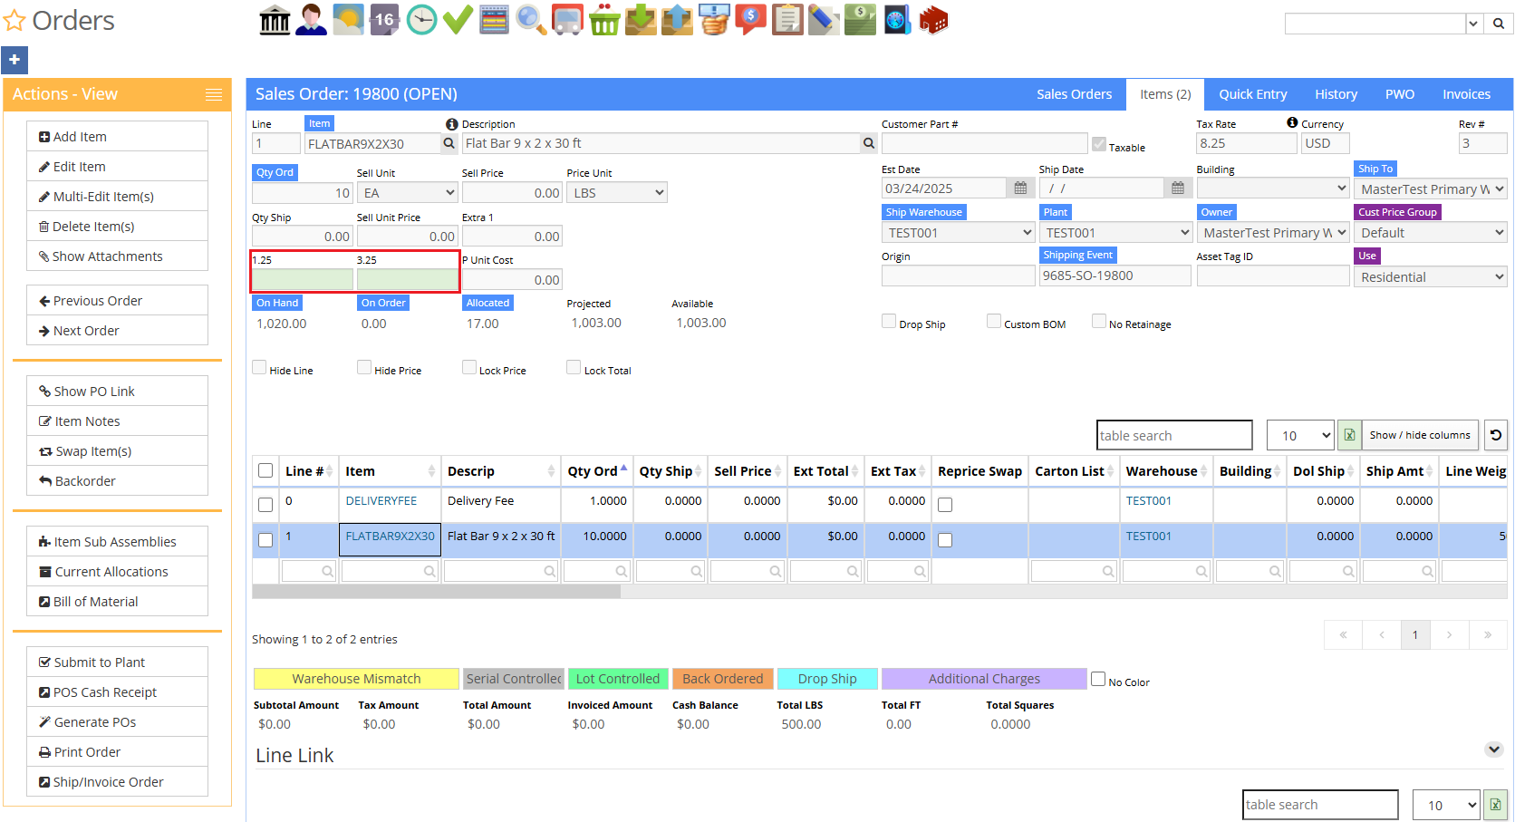1515x822 pixels.
Task: Click the bank building icon in toolbar
Action: click(x=275, y=20)
